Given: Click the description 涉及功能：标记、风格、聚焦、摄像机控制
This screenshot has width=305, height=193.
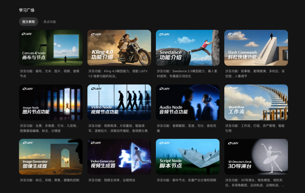Looking at the screenshot, I should 50,180.
